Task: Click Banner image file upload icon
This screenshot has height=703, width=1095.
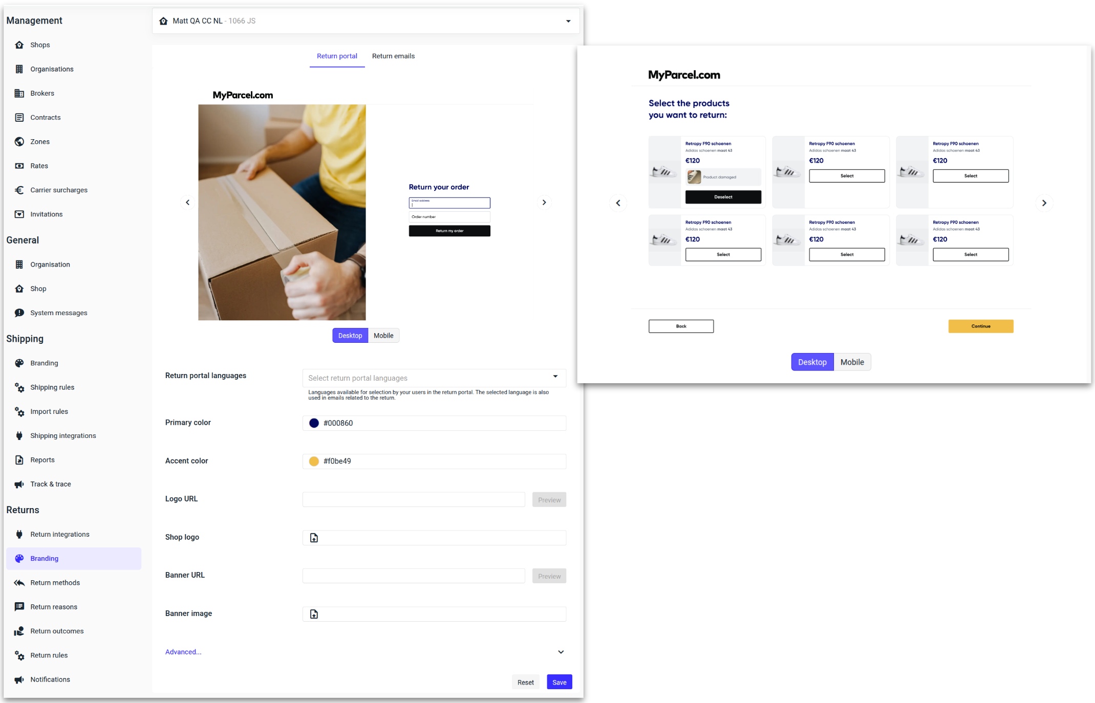Action: [314, 614]
